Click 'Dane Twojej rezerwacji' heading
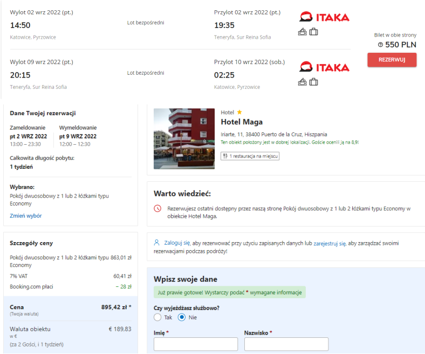This screenshot has width=425, height=354. point(43,113)
